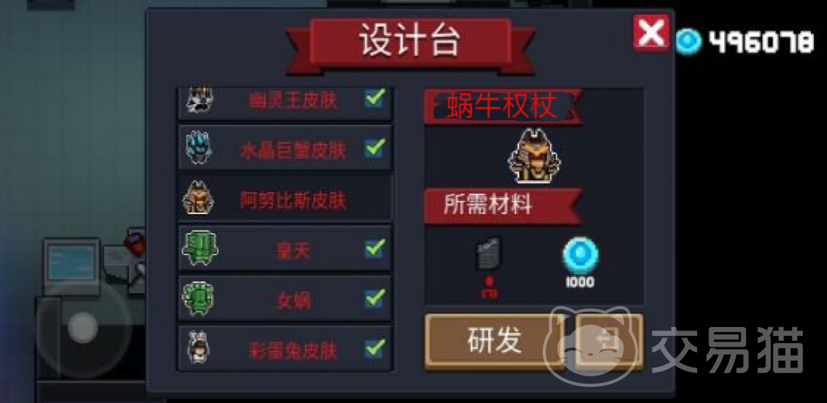827x403 pixels.
Task: Close the 设计台 design table window
Action: pos(651,32)
